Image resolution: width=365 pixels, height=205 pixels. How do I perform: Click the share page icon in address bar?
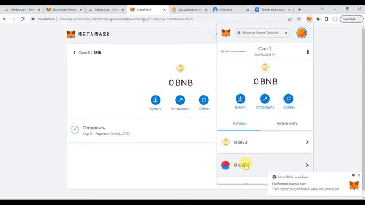coord(290,19)
